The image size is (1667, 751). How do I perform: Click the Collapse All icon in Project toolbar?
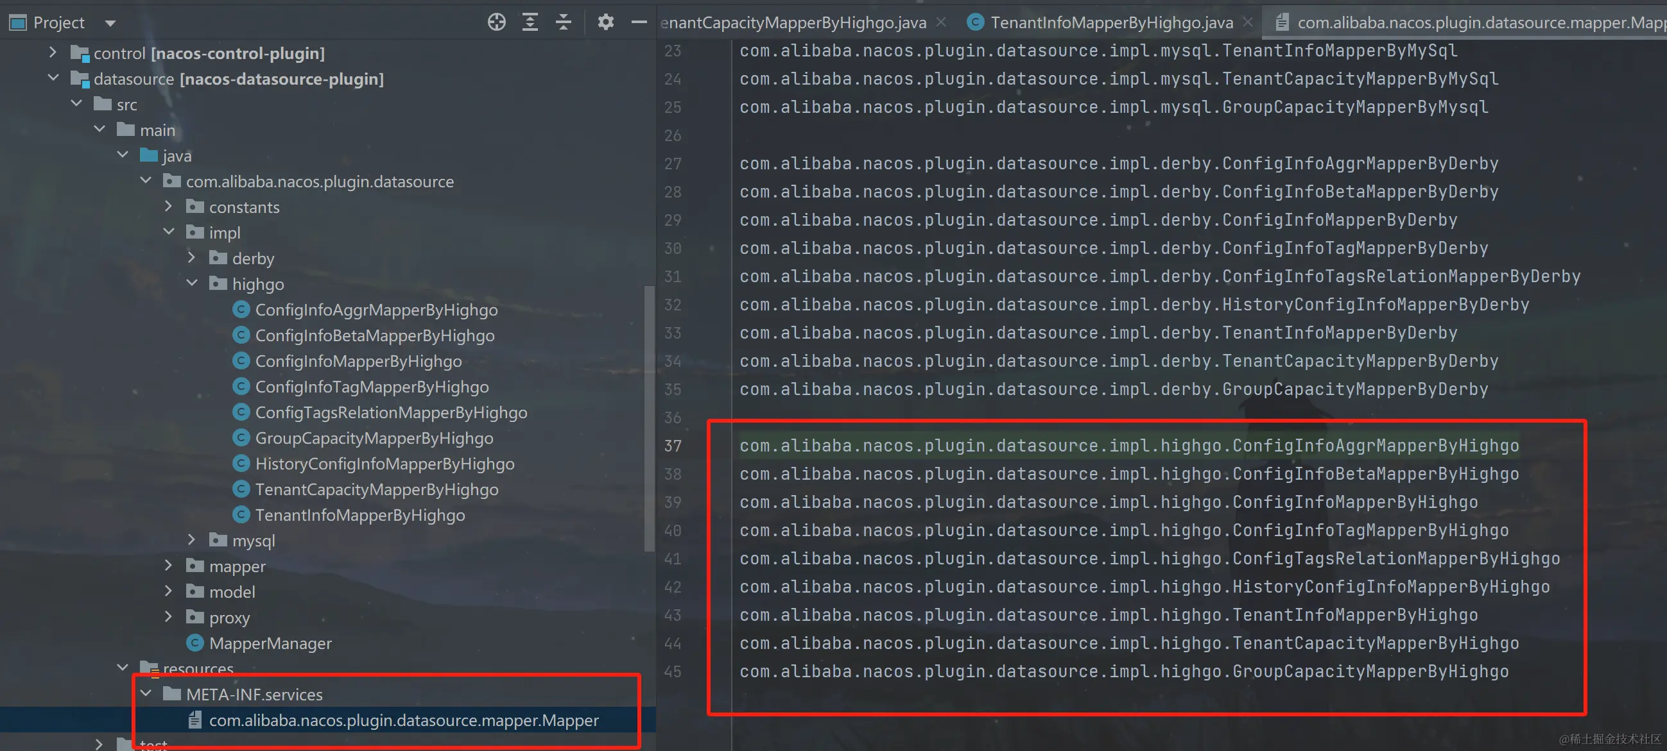click(x=564, y=22)
